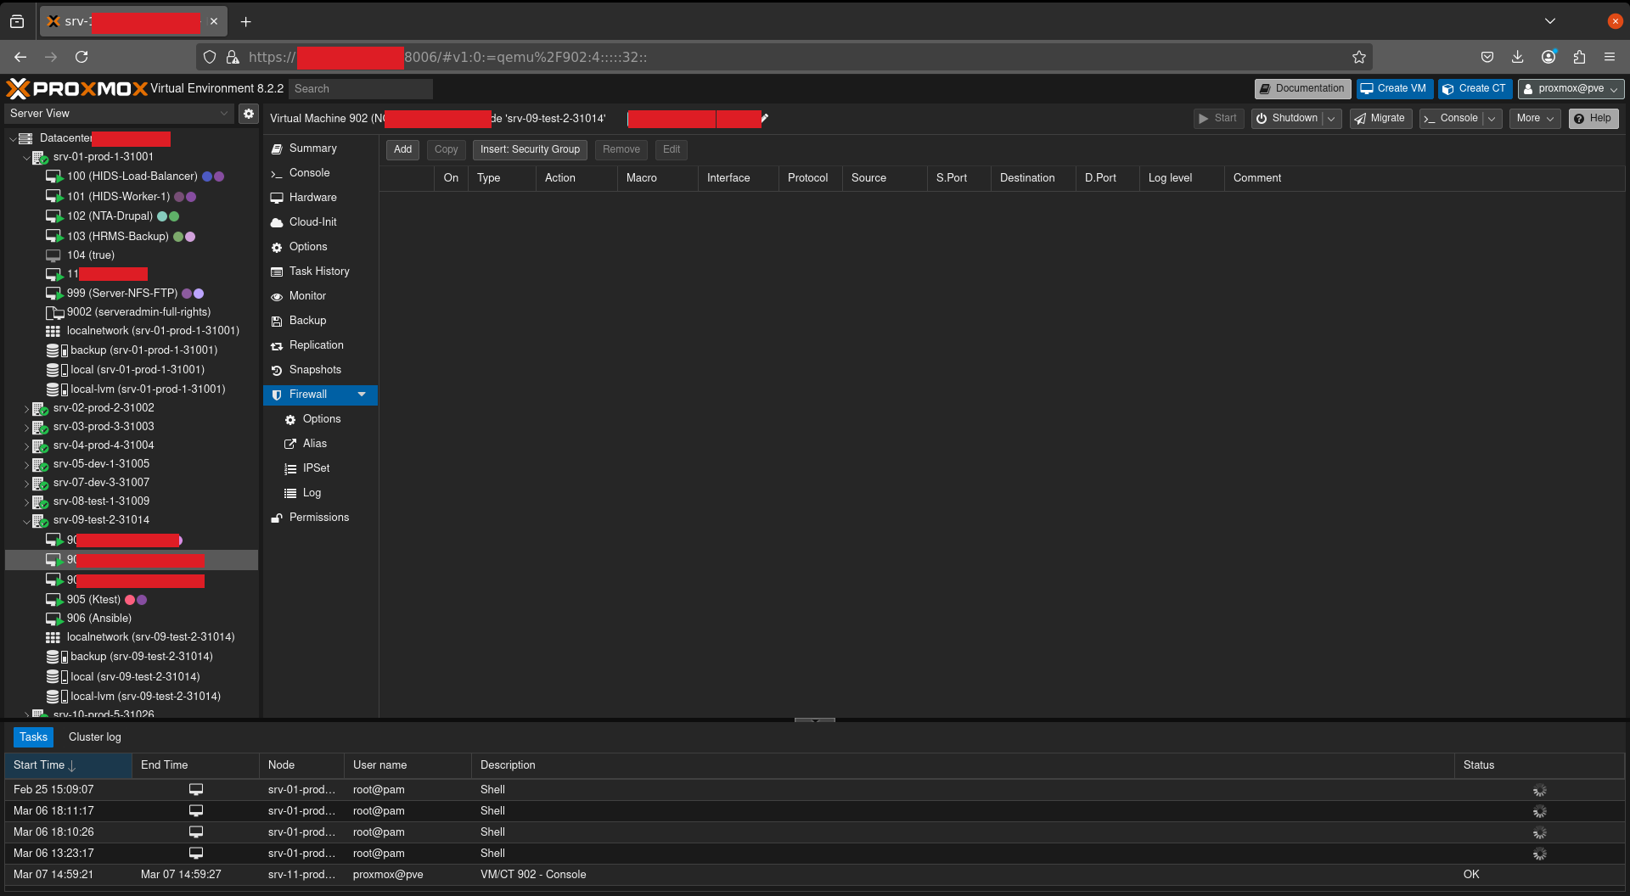Open Firewall IPSet list icon

[x=290, y=468]
